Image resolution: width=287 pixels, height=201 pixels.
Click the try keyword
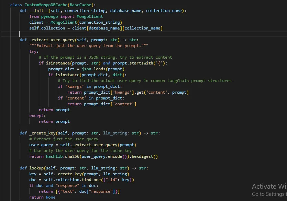point(33,51)
